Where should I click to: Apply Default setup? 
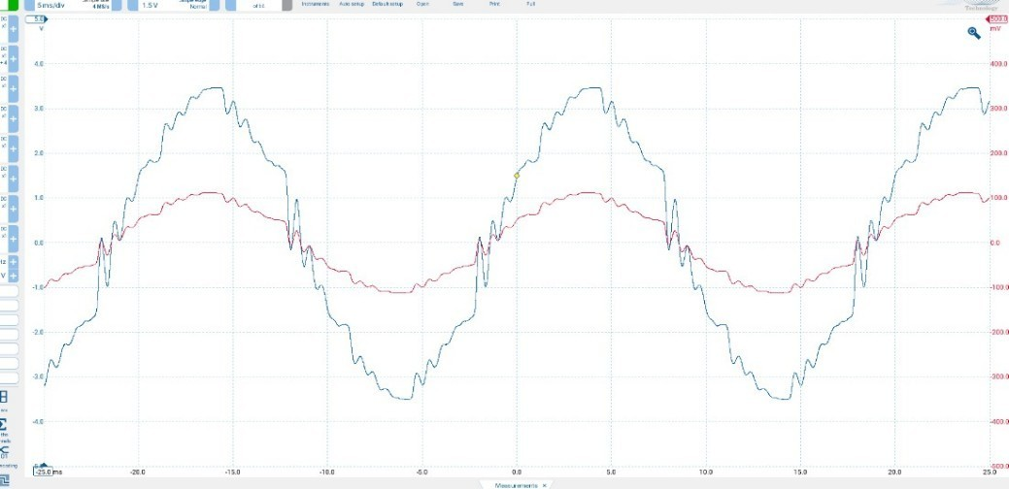(x=388, y=4)
